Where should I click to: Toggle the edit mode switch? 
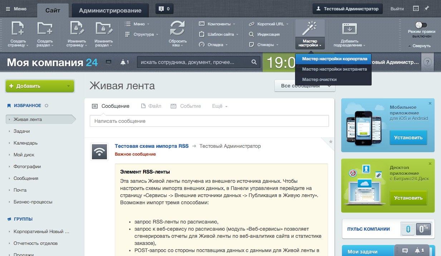point(421,25)
